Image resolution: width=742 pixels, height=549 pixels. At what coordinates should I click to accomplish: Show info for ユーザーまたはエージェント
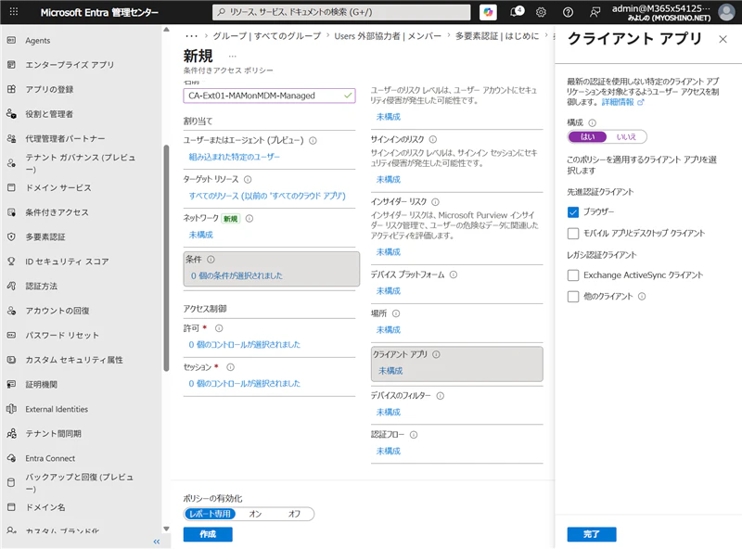click(x=313, y=141)
